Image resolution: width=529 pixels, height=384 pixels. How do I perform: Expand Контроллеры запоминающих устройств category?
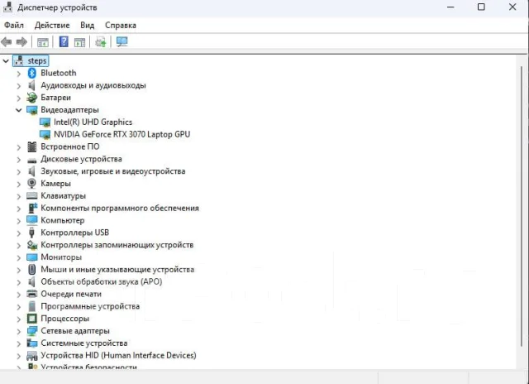coord(19,245)
